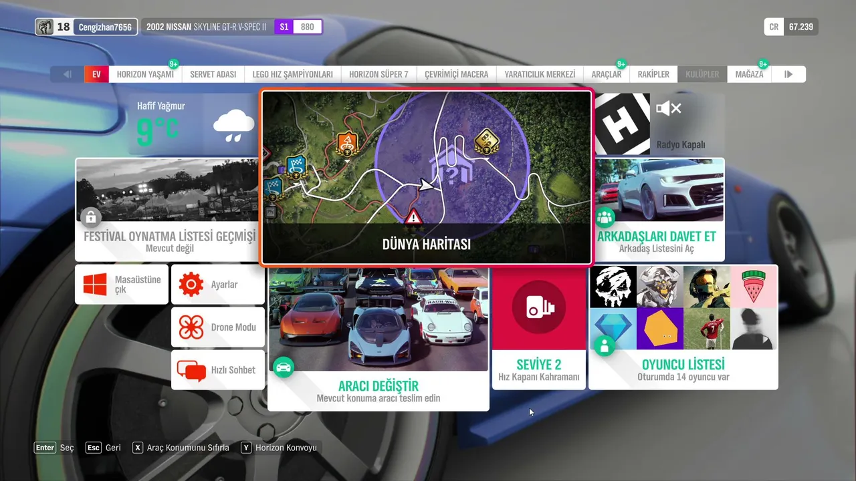Open the Kulüpler tab

click(x=702, y=74)
